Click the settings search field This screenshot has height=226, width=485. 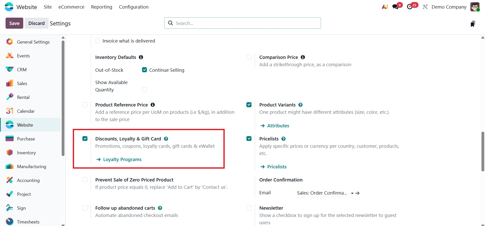[243, 23]
